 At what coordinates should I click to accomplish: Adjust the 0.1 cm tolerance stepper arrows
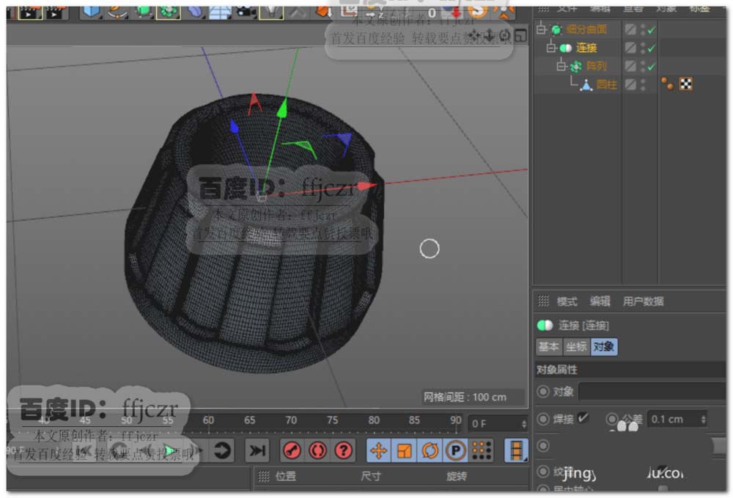coord(703,420)
